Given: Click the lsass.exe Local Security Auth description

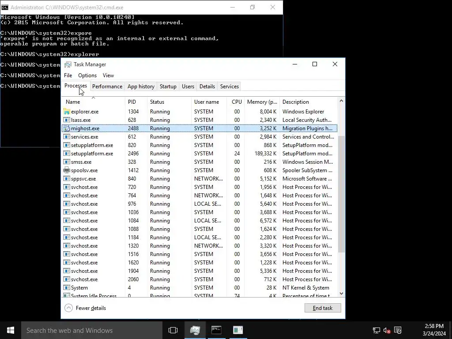Looking at the screenshot, I should (x=307, y=120).
